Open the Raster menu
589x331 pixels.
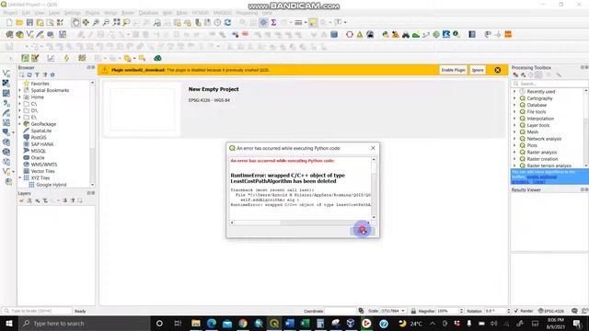(x=128, y=13)
